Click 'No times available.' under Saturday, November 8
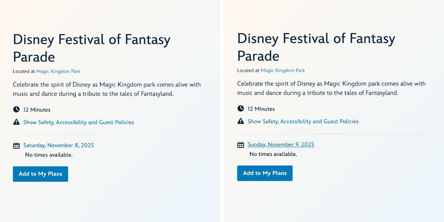Image resolution: width=444 pixels, height=222 pixels. 49,155
